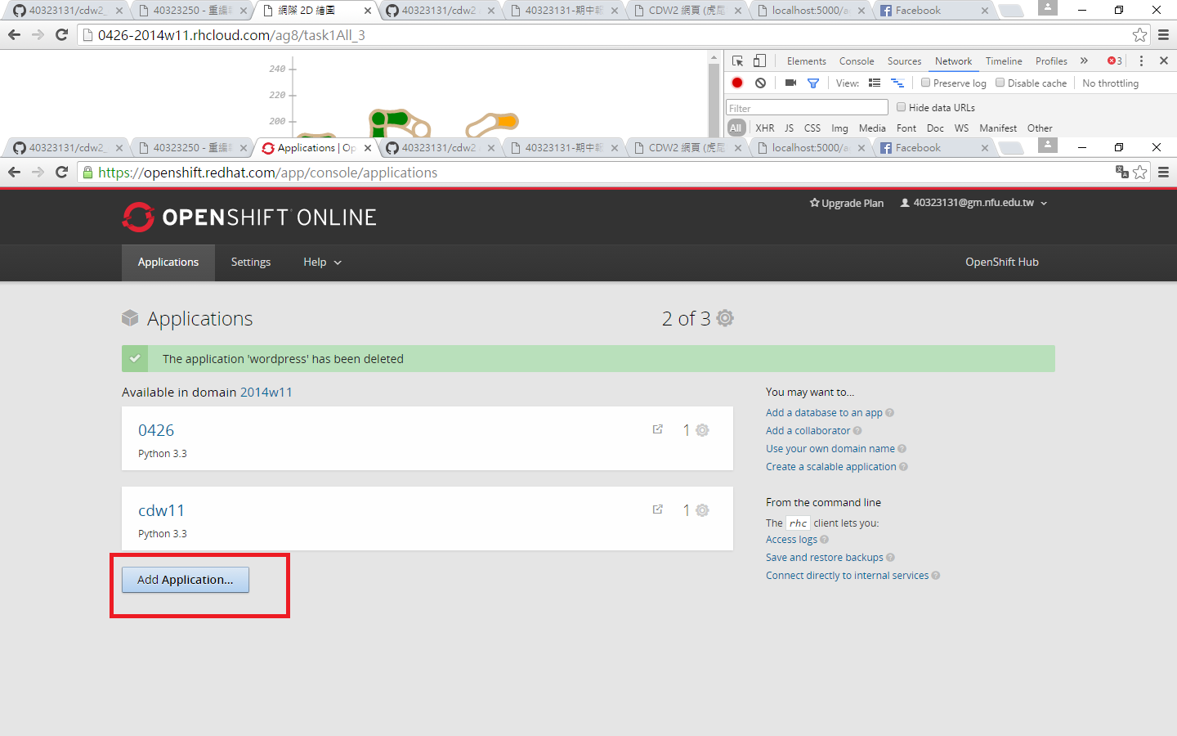Open the account email dropdown
This screenshot has height=736, width=1177.
(973, 203)
